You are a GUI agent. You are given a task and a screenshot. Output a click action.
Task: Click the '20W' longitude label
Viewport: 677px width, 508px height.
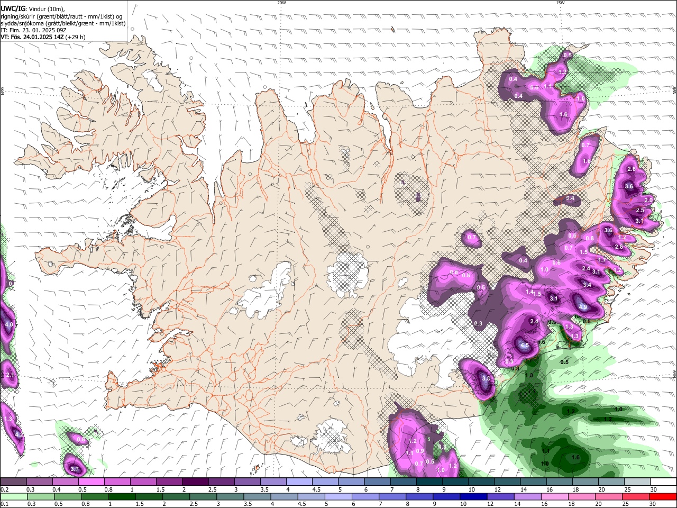(281, 3)
